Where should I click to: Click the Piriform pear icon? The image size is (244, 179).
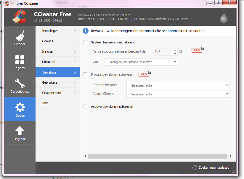[224, 17]
